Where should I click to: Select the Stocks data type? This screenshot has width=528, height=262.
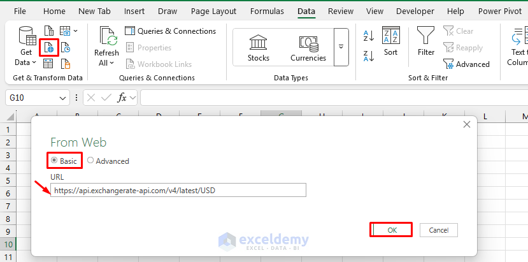(x=259, y=48)
